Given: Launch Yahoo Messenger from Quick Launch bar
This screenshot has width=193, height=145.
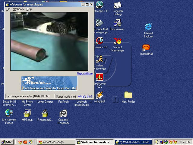Looking at the screenshot, I should pyautogui.click(x=20, y=142).
